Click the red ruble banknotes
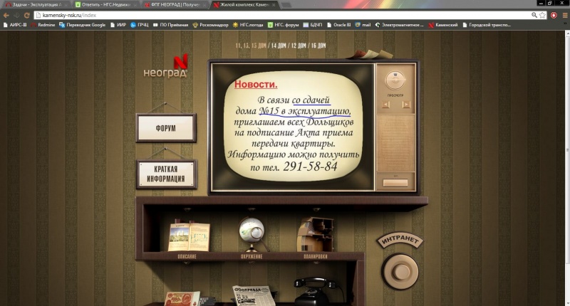Screen dimensions: 570x306 (x=182, y=299)
